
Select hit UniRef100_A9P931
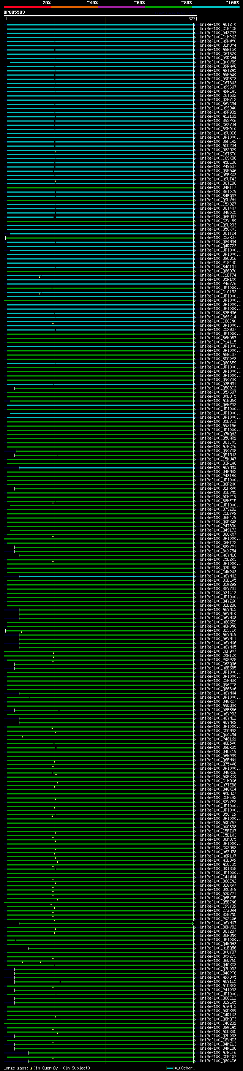tap(218, 112)
